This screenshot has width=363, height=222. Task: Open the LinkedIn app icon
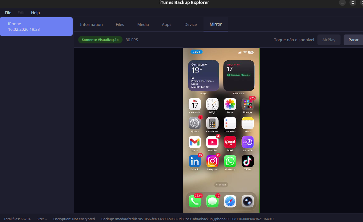(195, 161)
